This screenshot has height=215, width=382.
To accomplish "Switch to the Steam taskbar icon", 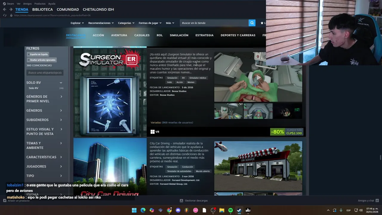I will click(x=239, y=210).
